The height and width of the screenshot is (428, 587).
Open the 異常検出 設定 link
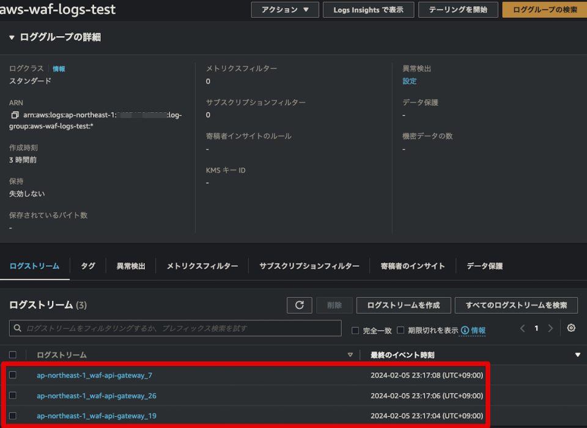pyautogui.click(x=409, y=81)
